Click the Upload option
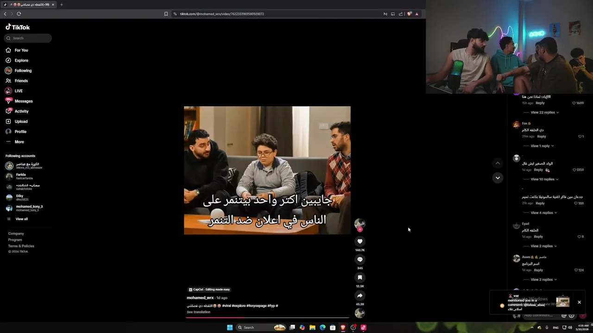The image size is (593, 333). (x=17, y=121)
